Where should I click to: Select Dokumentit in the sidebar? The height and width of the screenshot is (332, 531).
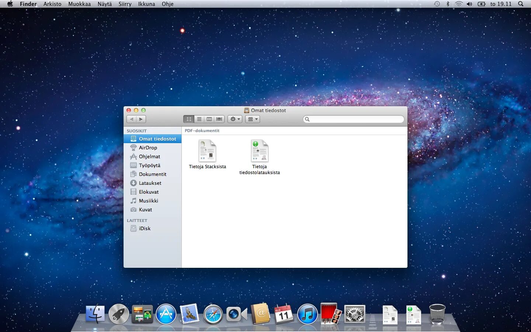pos(152,174)
